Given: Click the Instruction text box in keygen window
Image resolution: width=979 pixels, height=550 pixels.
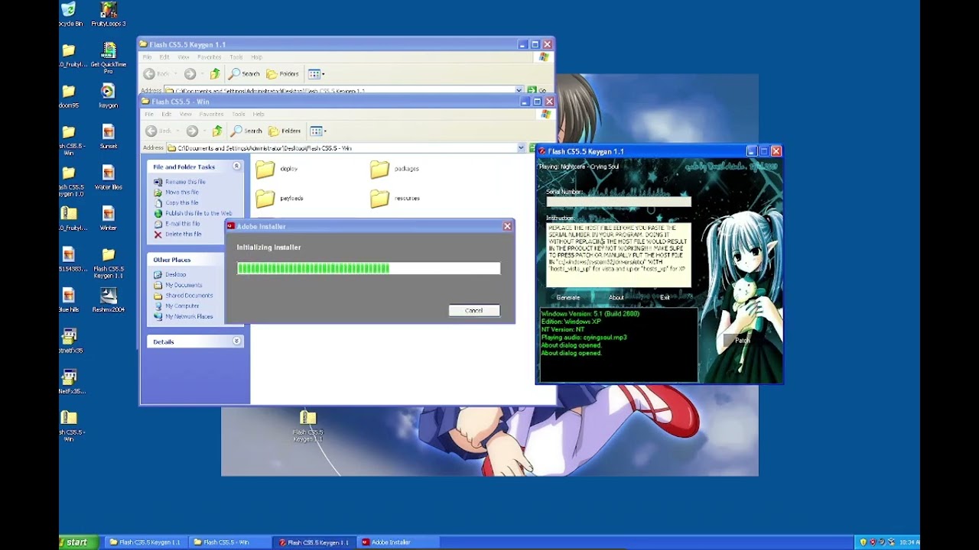Looking at the screenshot, I should (x=619, y=254).
